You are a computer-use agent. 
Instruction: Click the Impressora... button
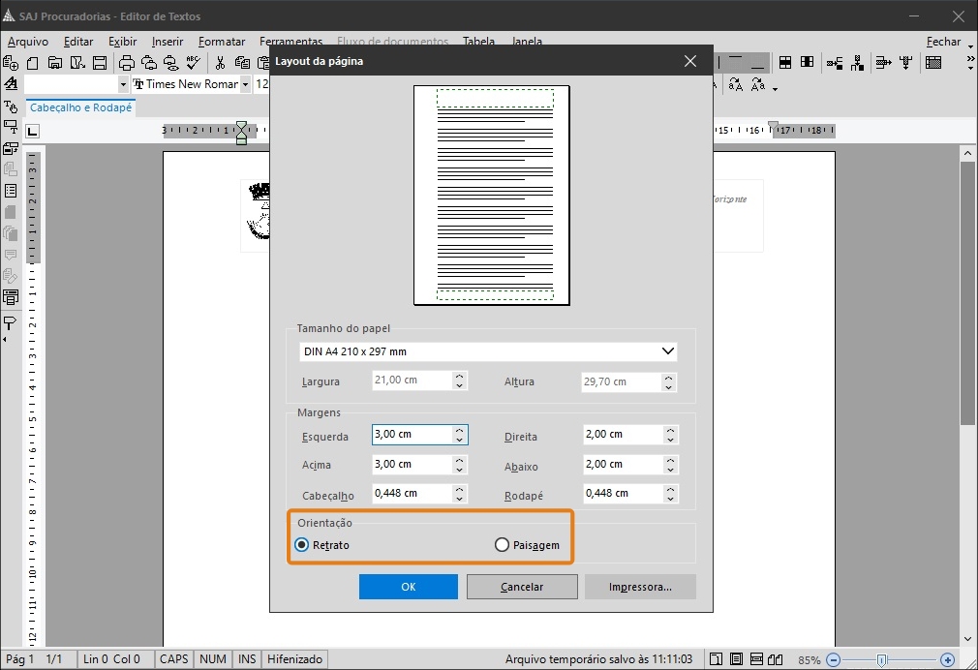point(640,587)
